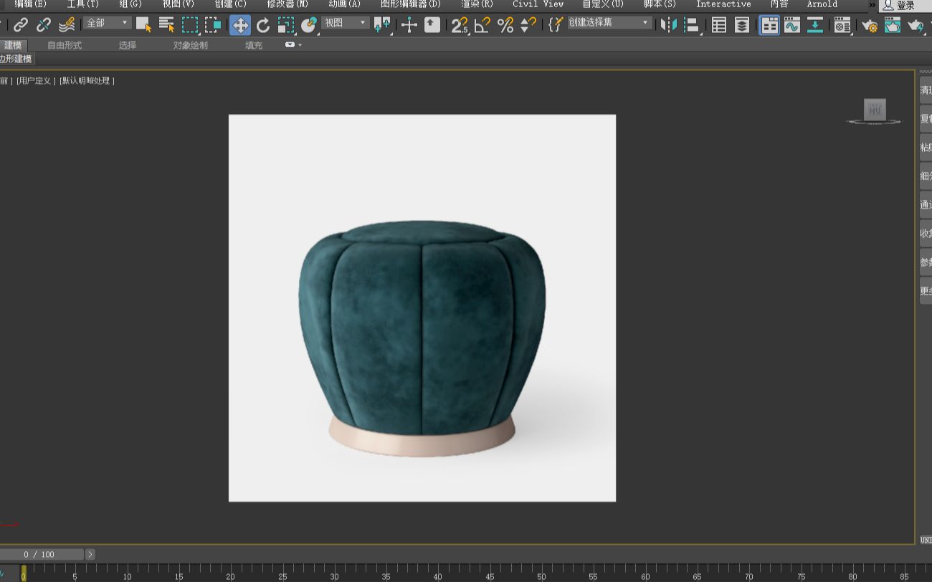The height and width of the screenshot is (582, 932).
Task: Open the 编辑(E) menu
Action: click(30, 4)
